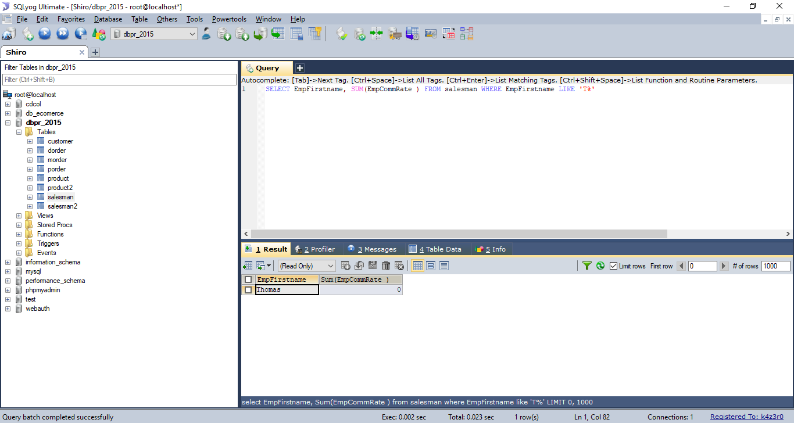
Task: Click the Refresh Object Browser icon
Action: coord(99,34)
